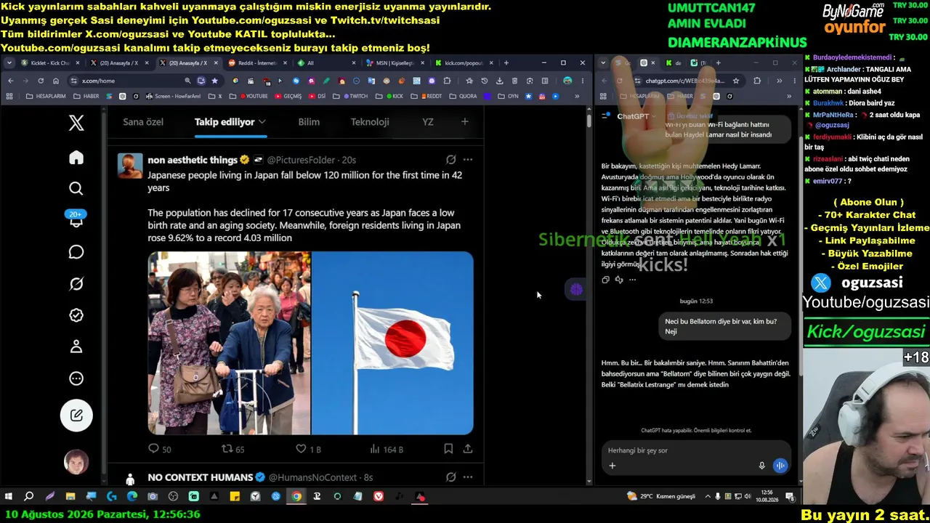
Task: Open X chat messages from the sidebar
Action: pyautogui.click(x=76, y=252)
